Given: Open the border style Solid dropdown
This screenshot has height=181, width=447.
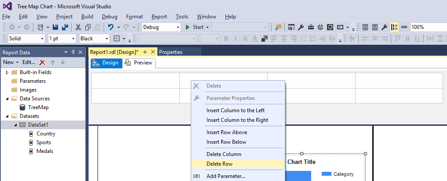Looking at the screenshot, I should [x=42, y=39].
